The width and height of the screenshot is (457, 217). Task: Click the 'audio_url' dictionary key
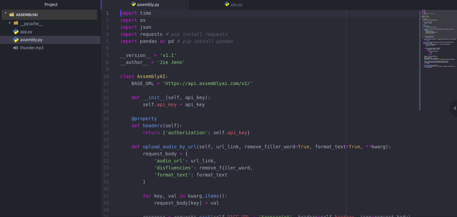click(170, 161)
